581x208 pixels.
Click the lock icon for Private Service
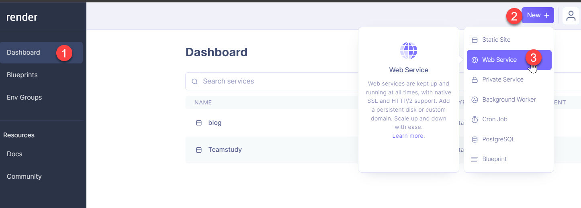475,80
